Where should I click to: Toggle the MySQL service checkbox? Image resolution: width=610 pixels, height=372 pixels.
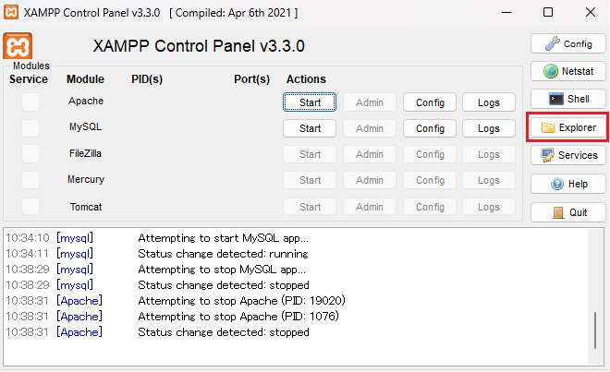(x=30, y=127)
